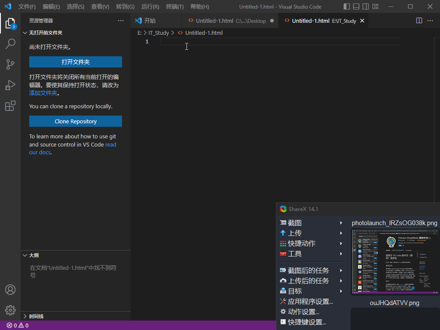Expand ShareX 目标 submenu
The width and height of the screenshot is (440, 330).
(312, 291)
